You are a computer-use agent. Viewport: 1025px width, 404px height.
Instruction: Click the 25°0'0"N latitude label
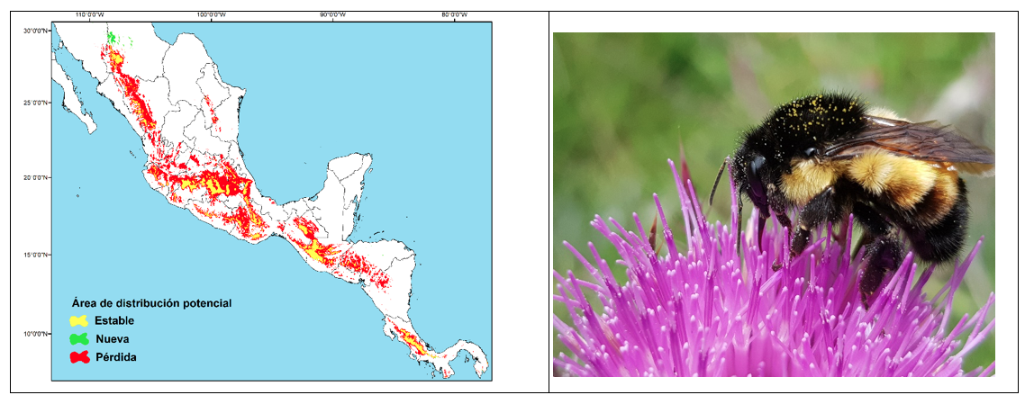coord(37,103)
